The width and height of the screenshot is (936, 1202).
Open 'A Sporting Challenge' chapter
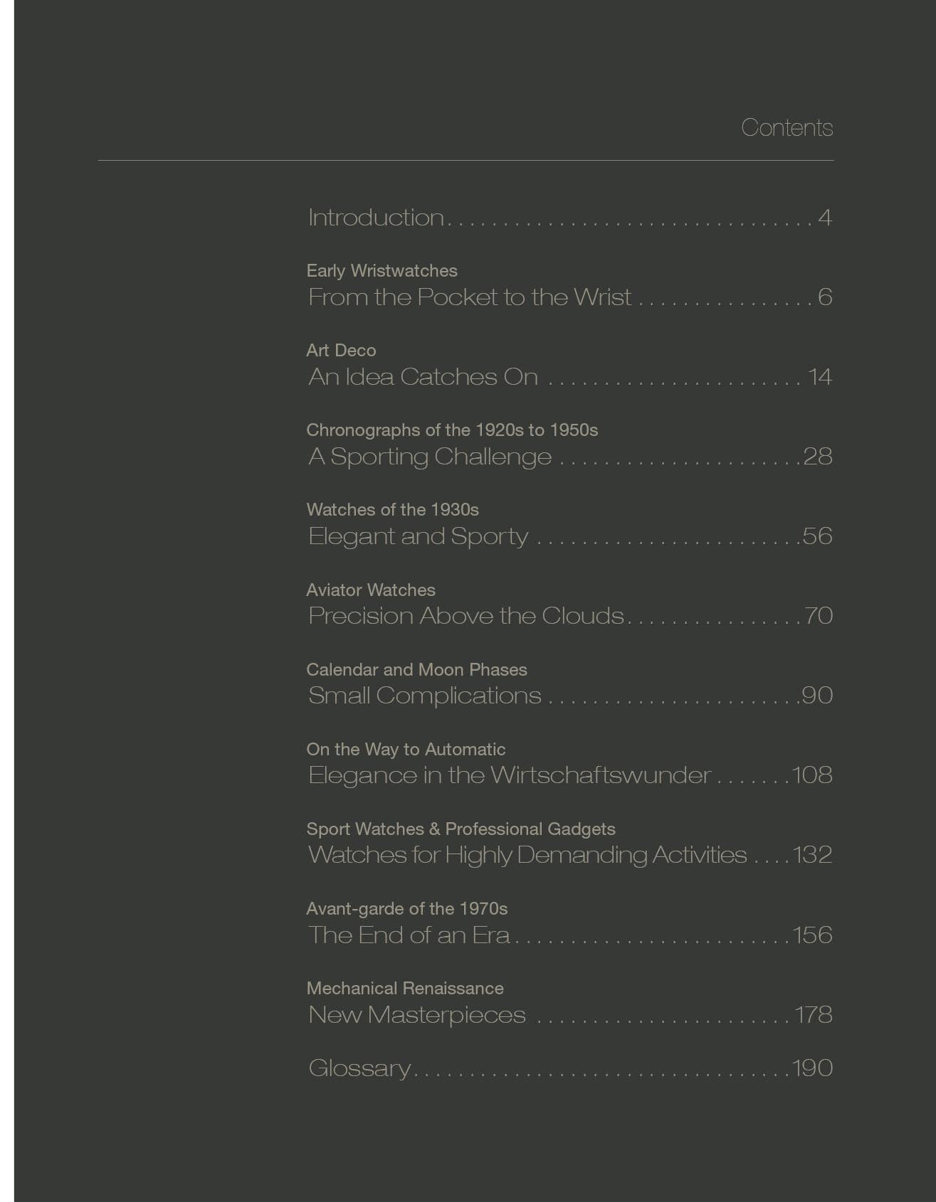430,457
